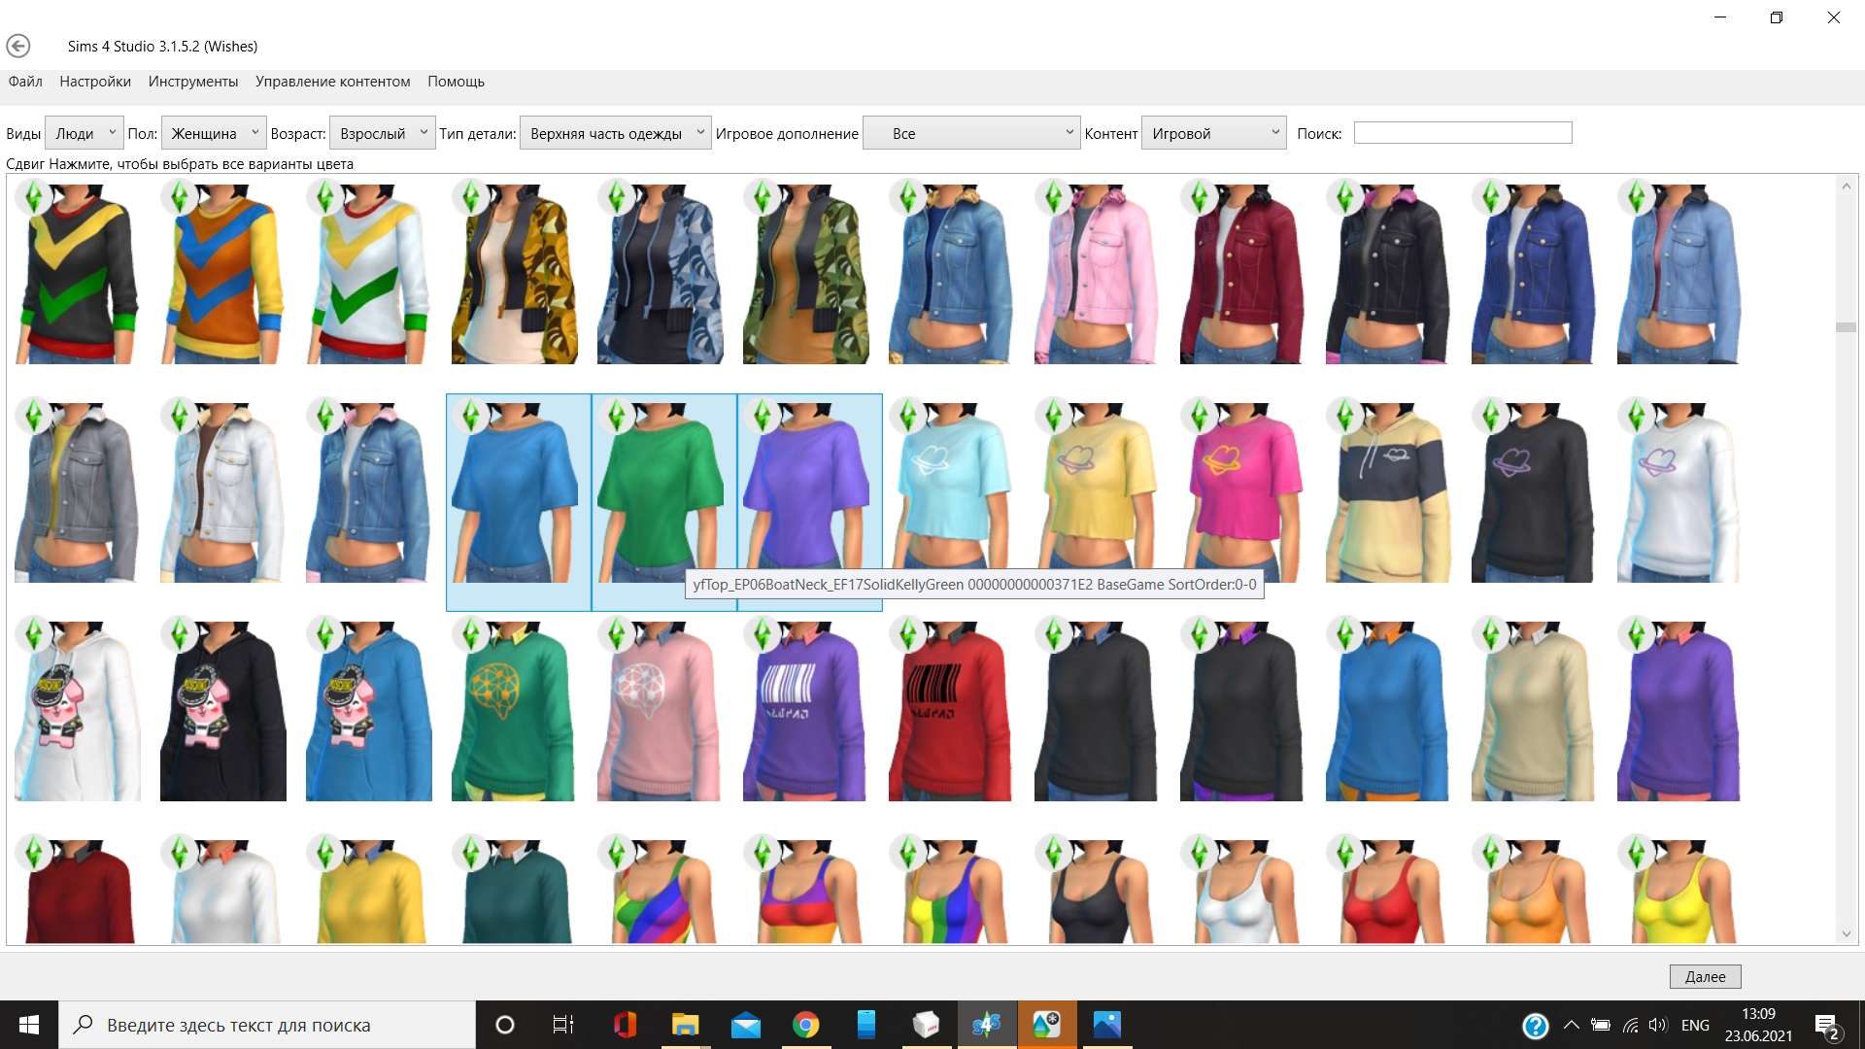1865x1049 pixels.
Task: Open the Возраст dropdown Взрослый
Action: [x=382, y=133]
